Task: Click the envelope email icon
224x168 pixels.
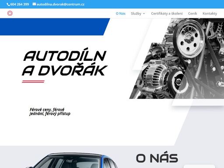Action: click(34, 4)
